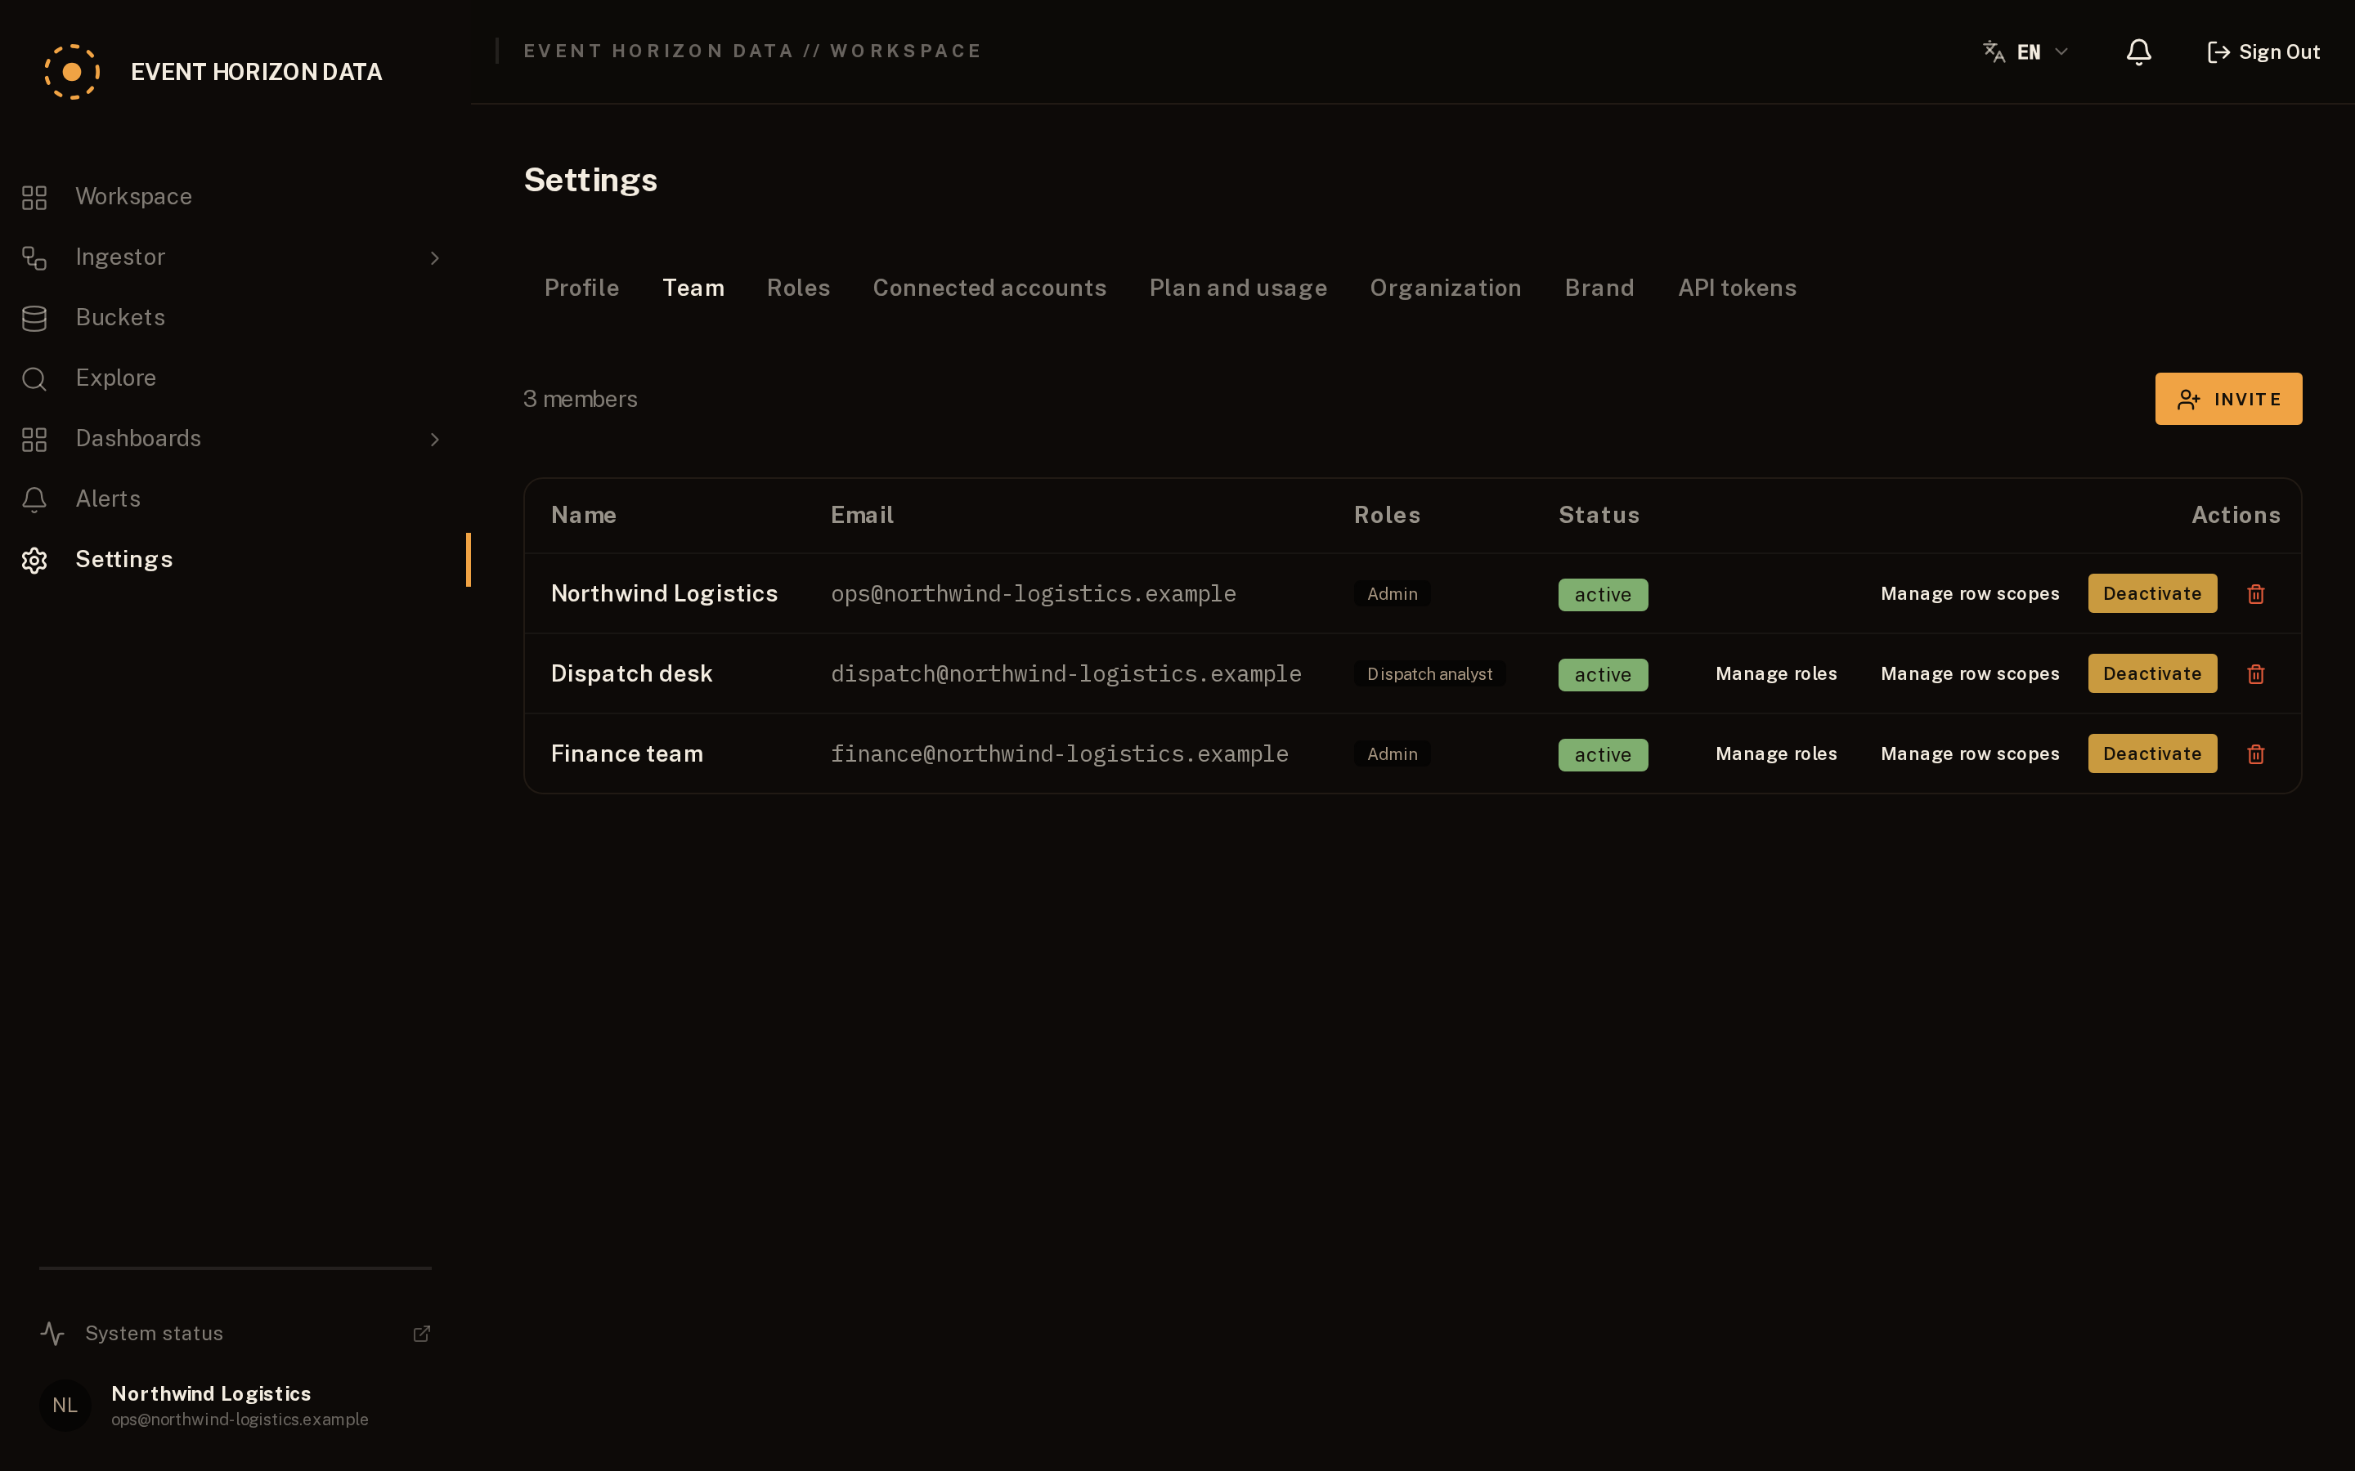Open notifications bell in top bar
Image resolution: width=2355 pixels, height=1471 pixels.
coord(2138,51)
